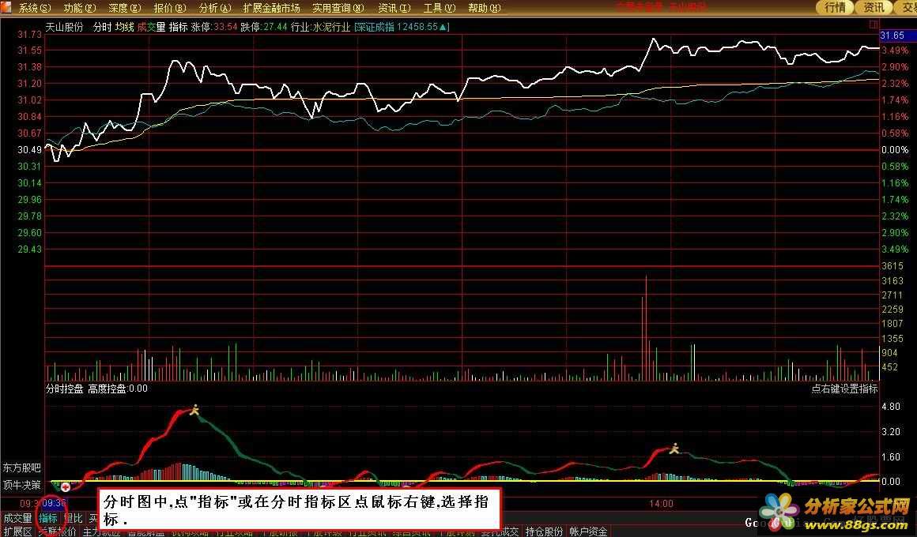Open the 扩展金融市场 menu
This screenshot has height=537, width=917.
(271, 8)
